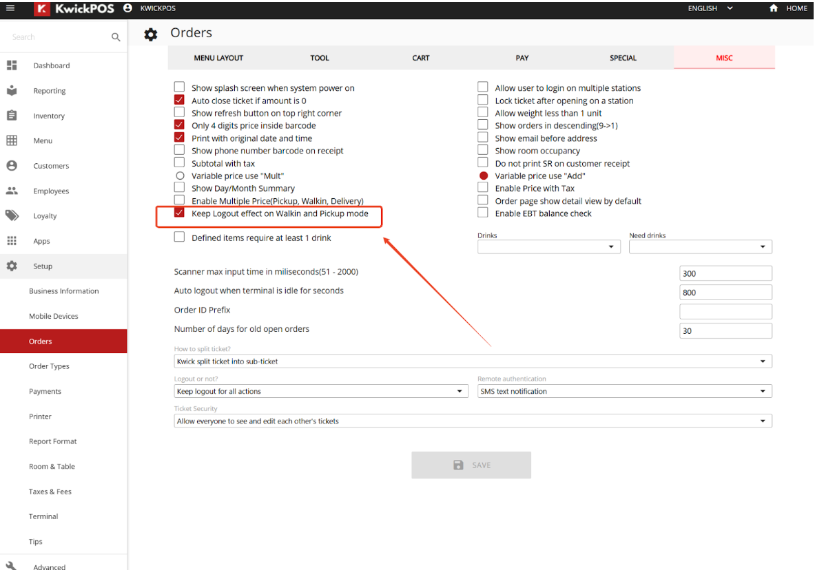Screen dimensions: 815x570
Task: Check Defined items require at least 1 drink
Action: click(x=179, y=237)
